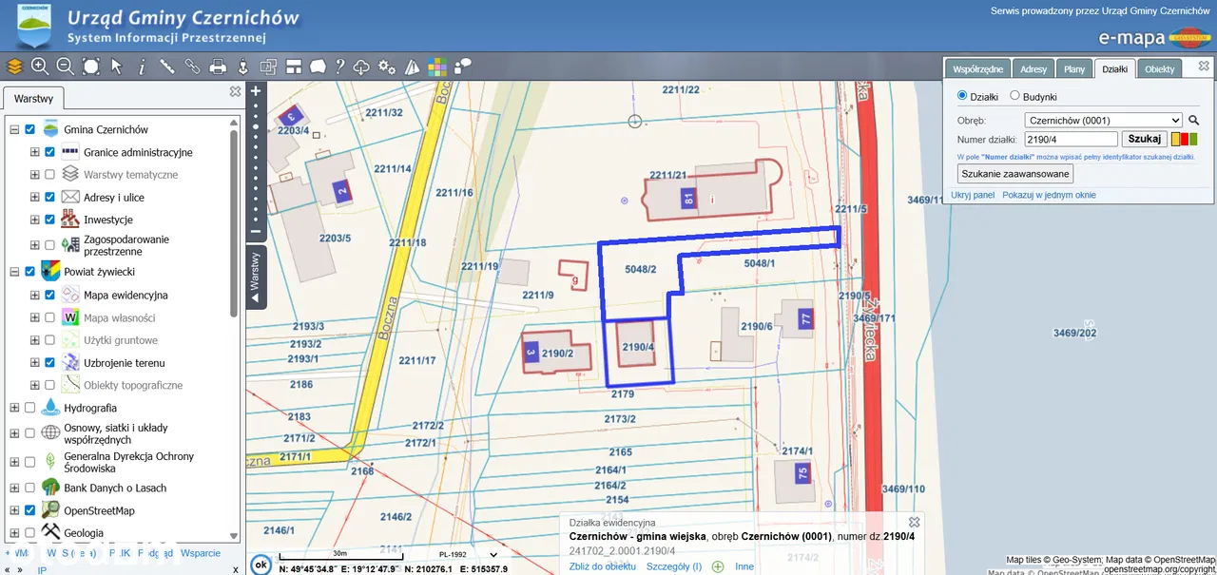
Task: Activate the info (i) identify tool
Action: (142, 67)
